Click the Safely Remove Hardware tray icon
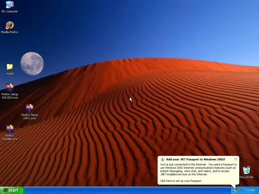The height and width of the screenshot is (194, 259). pyautogui.click(x=240, y=190)
